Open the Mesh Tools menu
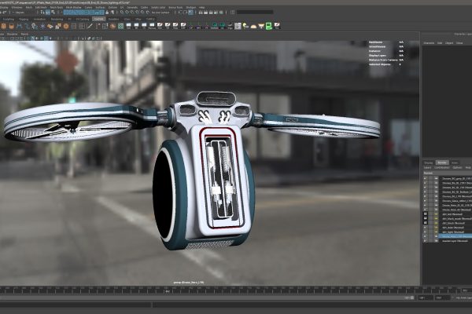Viewport: 472px width, 314px height. point(57,7)
